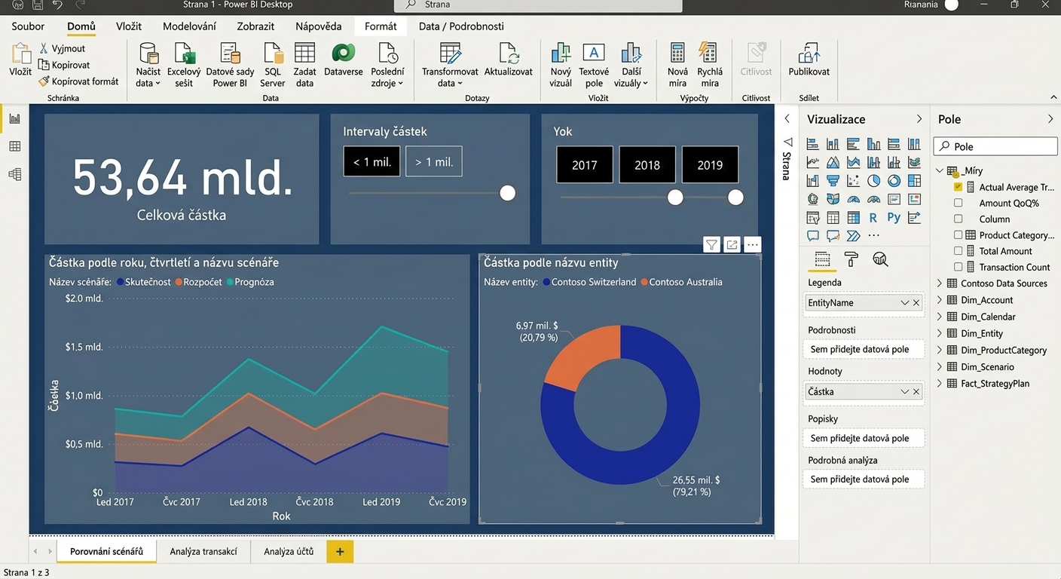Expand the Dim_Account table

pos(940,300)
